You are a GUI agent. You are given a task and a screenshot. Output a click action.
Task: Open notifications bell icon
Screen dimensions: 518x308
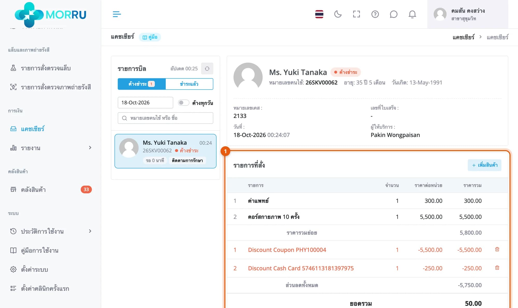pos(412,14)
